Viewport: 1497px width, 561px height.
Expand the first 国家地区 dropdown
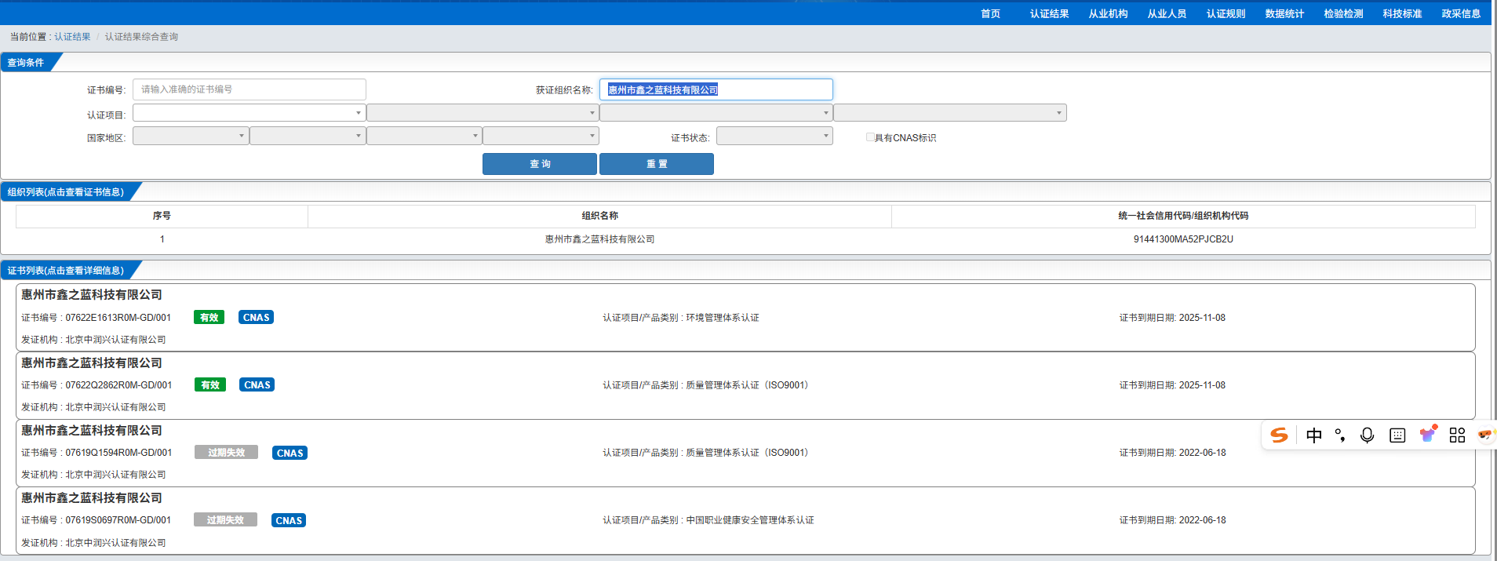tap(191, 137)
